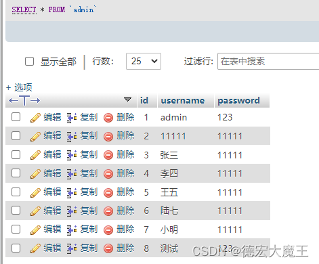Click the copy icon for 小明 row
Screen dimensions: 319x264
pyautogui.click(x=72, y=229)
